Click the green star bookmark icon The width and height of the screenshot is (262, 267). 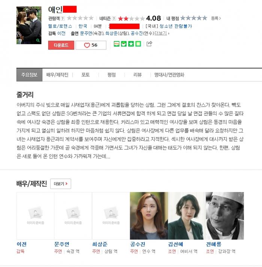[x=131, y=44]
